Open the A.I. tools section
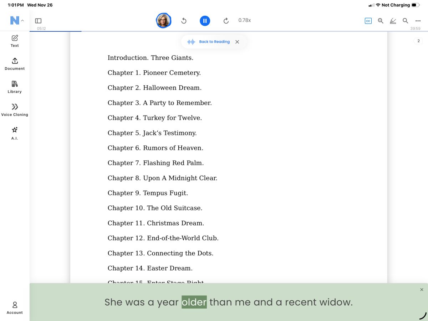Image resolution: width=428 pixels, height=321 pixels. pyautogui.click(x=15, y=133)
